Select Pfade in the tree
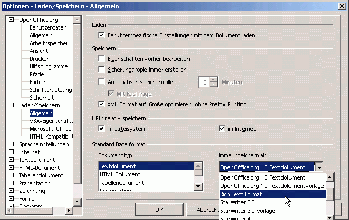Image resolution: width=349 pixels, height=220 pixels. pos(37,74)
